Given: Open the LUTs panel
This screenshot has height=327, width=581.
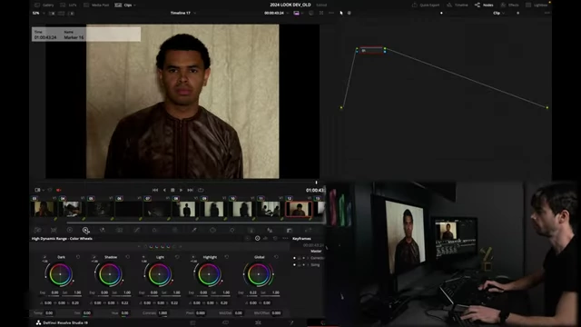Looking at the screenshot, I should tap(69, 5).
